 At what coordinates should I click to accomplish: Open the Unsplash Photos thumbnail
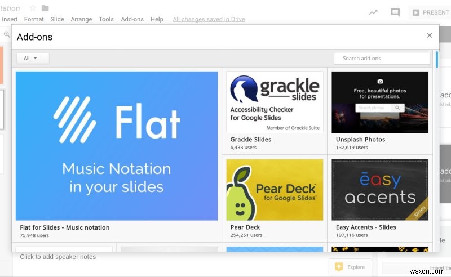[x=379, y=102]
